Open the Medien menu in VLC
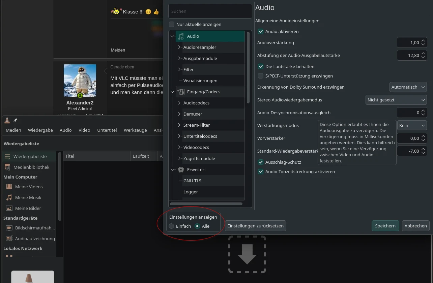This screenshot has height=283, width=433. click(13, 130)
